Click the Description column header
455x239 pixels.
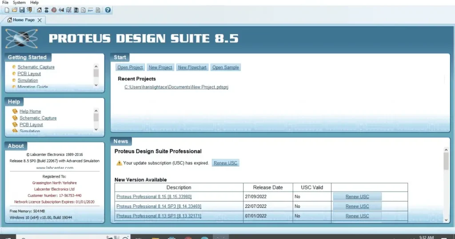(179, 187)
